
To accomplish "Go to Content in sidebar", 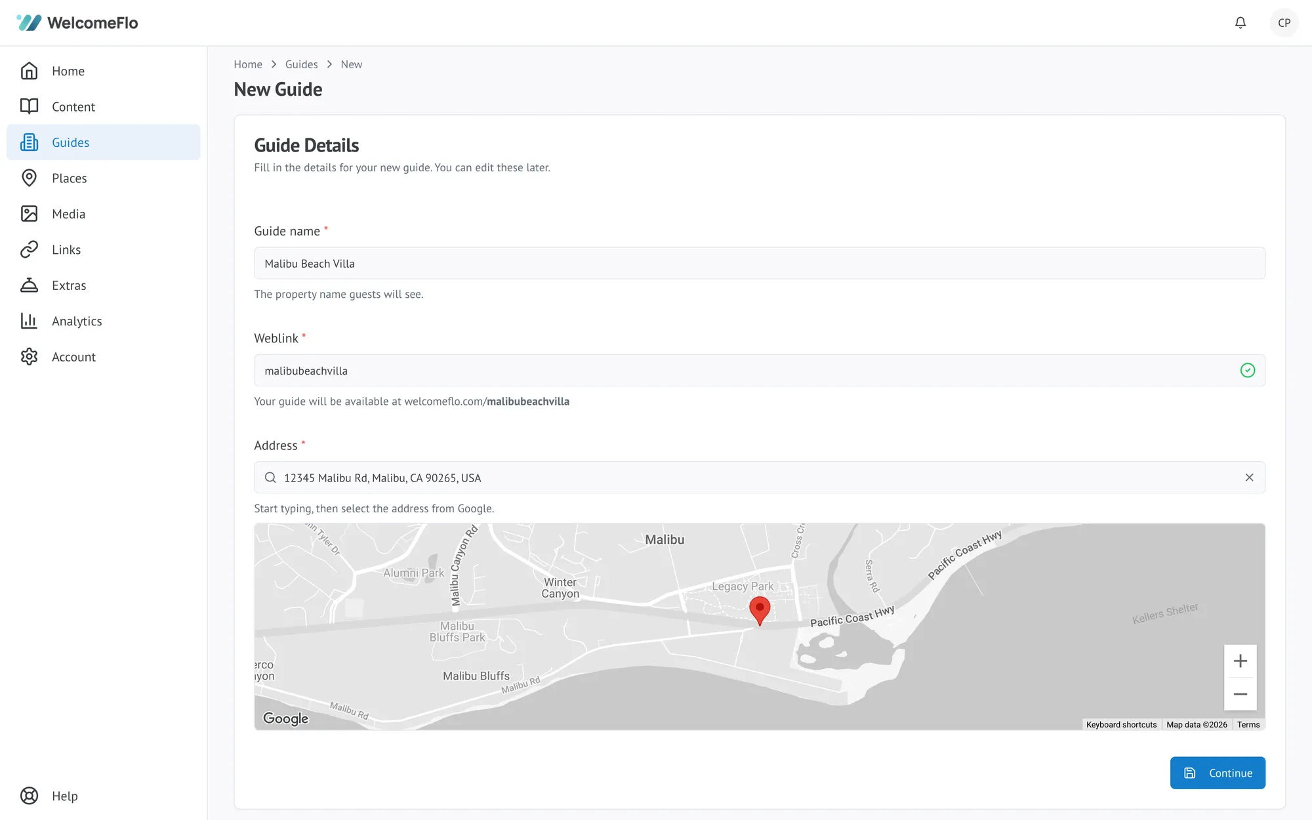I will pos(104,106).
